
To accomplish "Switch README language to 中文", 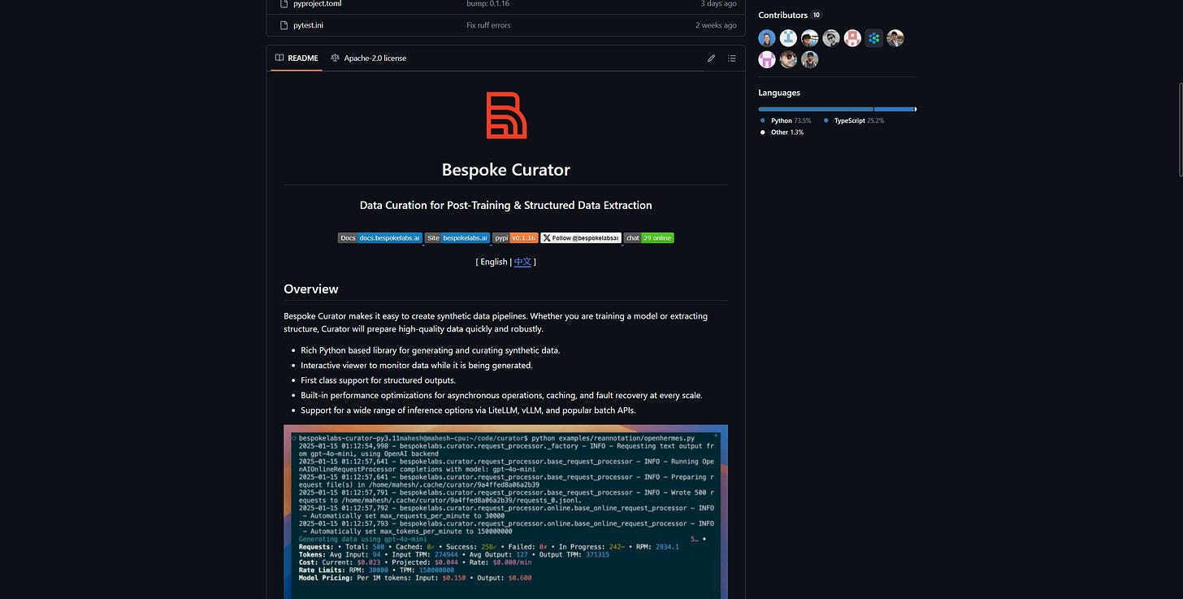I will 522,262.
